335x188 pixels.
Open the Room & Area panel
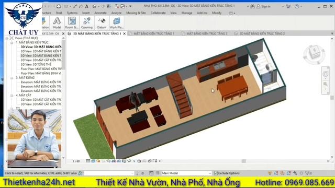click(72, 23)
